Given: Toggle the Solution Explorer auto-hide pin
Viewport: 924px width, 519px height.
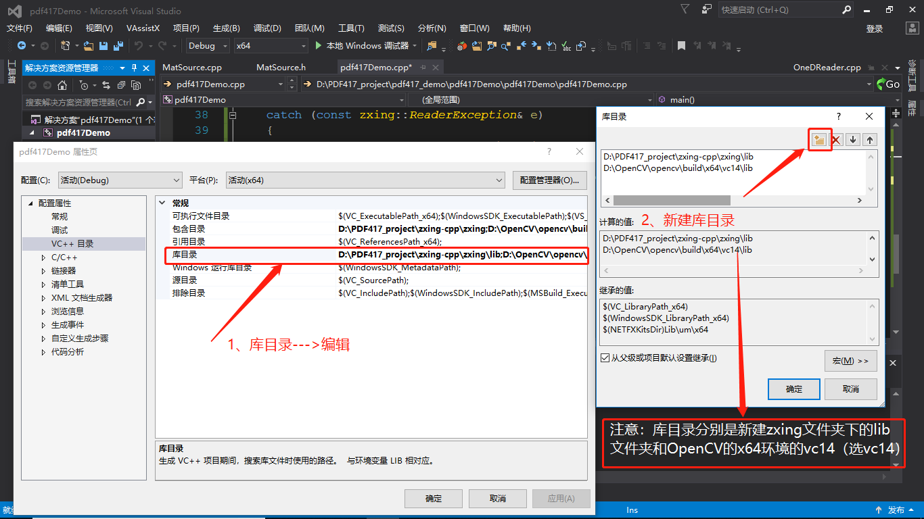Looking at the screenshot, I should (x=135, y=68).
